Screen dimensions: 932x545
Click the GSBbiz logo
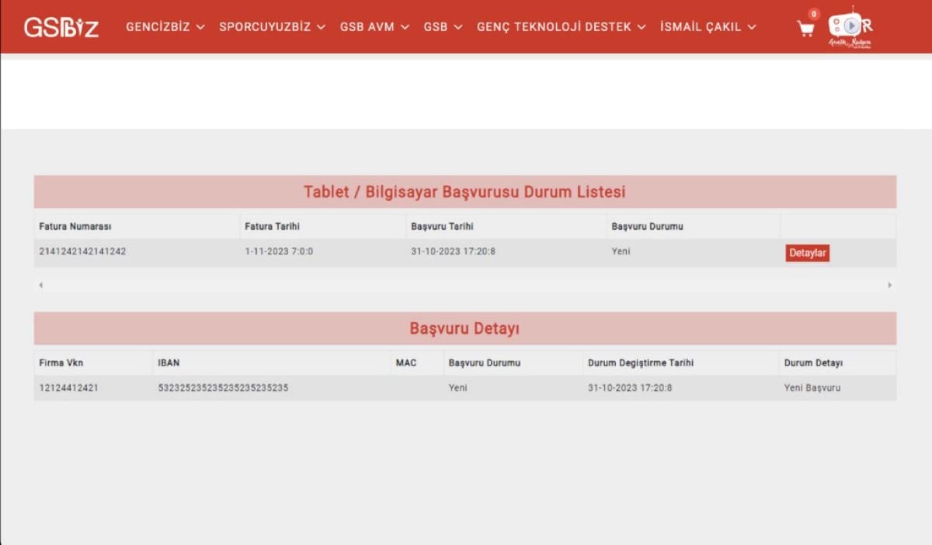tap(61, 27)
